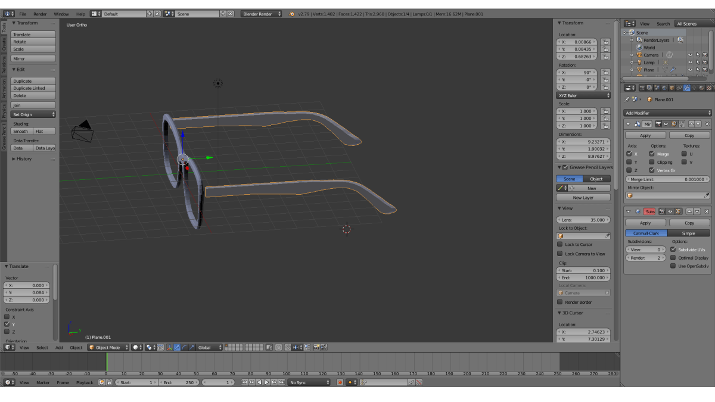
Task: Open the Select menu in the 3D View header
Action: [x=42, y=347]
